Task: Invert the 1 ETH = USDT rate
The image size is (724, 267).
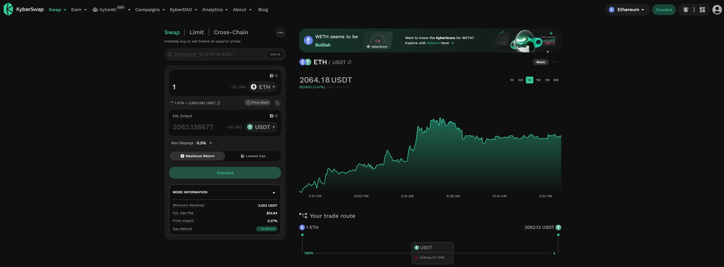Action: (219, 103)
